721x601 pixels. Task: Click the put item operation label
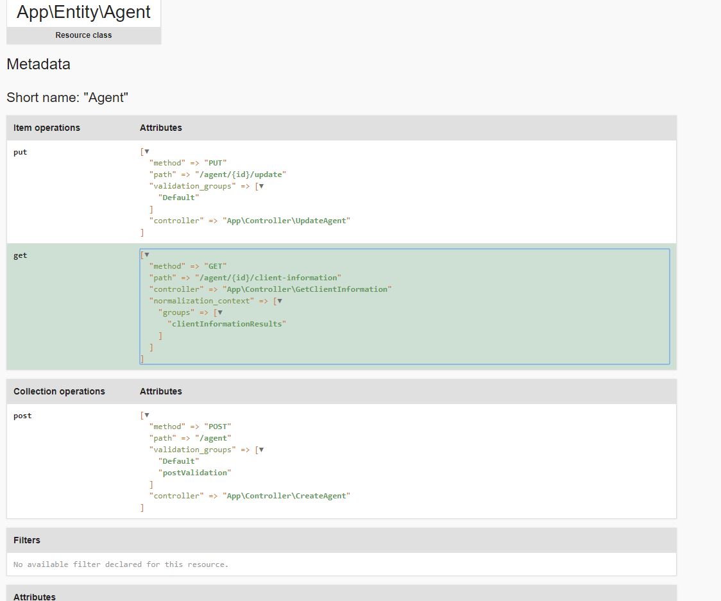20,152
